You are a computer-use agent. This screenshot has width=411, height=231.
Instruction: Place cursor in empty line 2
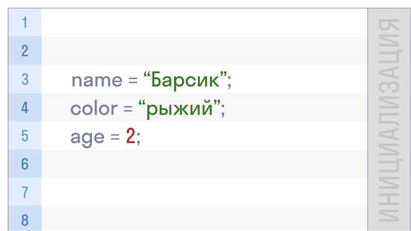(x=203, y=50)
